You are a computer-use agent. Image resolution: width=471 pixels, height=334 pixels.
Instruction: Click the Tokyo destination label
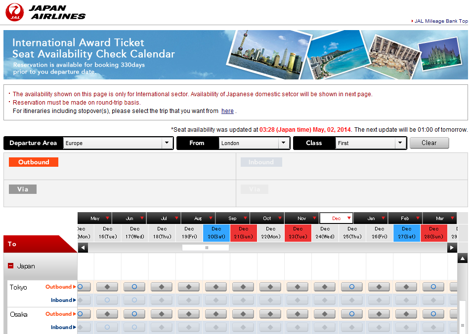coord(18,288)
